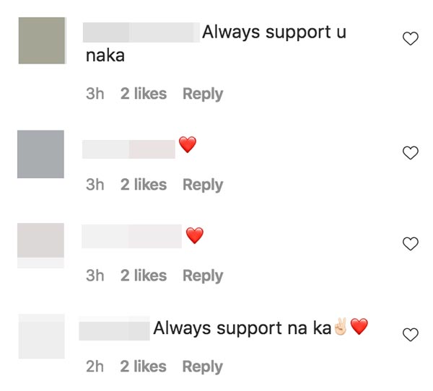This screenshot has height=391, width=433.
Task: Tap the heart icon on the second comment
Action: pyautogui.click(x=410, y=153)
